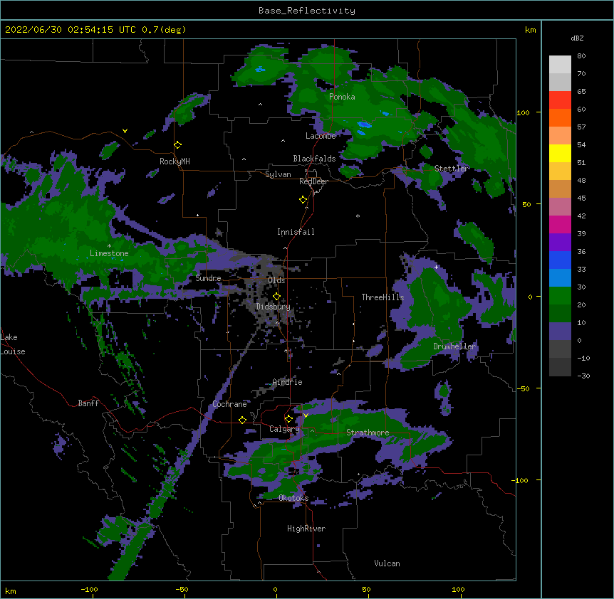
Task: Click the km unit label at bottom left
Action: coord(11,591)
